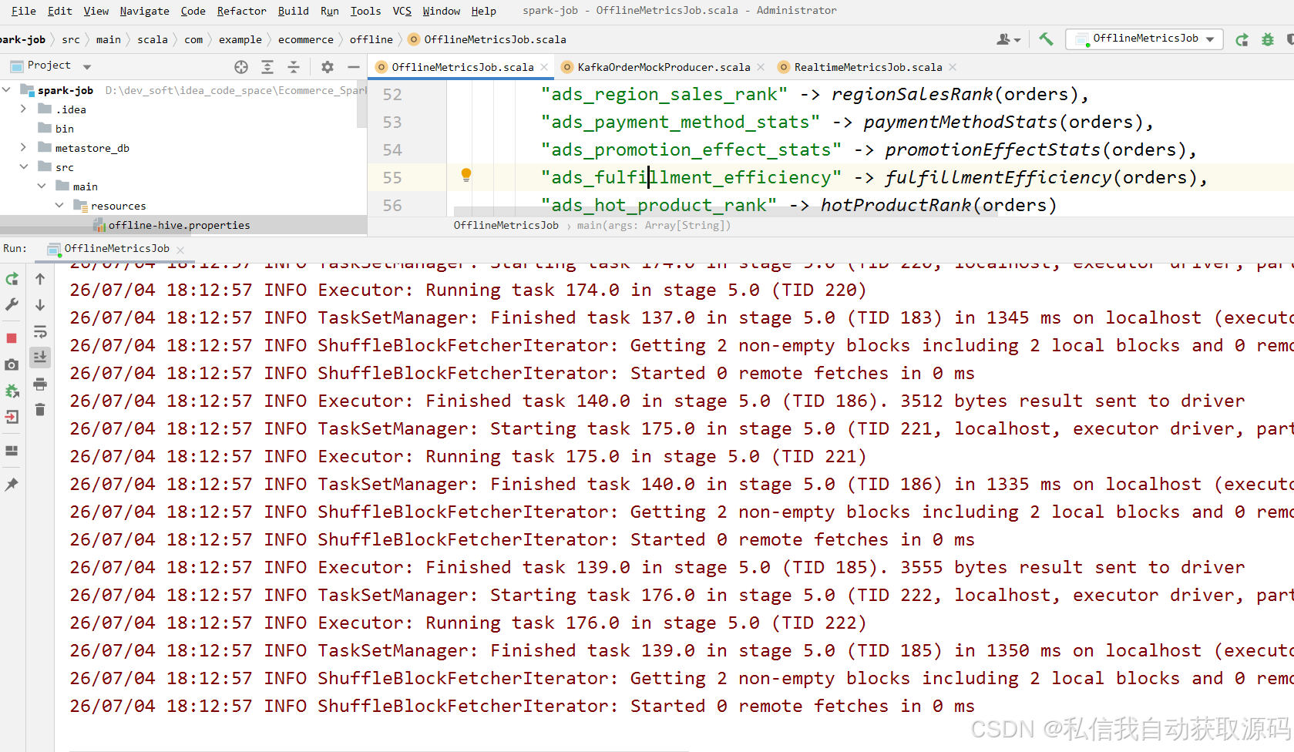1294x752 pixels.
Task: Open the Refactor menu
Action: 241,11
